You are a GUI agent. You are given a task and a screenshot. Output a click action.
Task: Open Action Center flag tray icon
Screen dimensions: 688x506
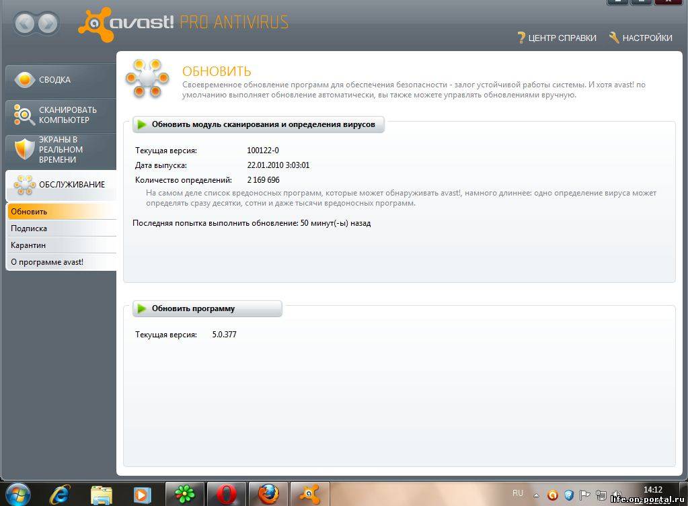(585, 495)
